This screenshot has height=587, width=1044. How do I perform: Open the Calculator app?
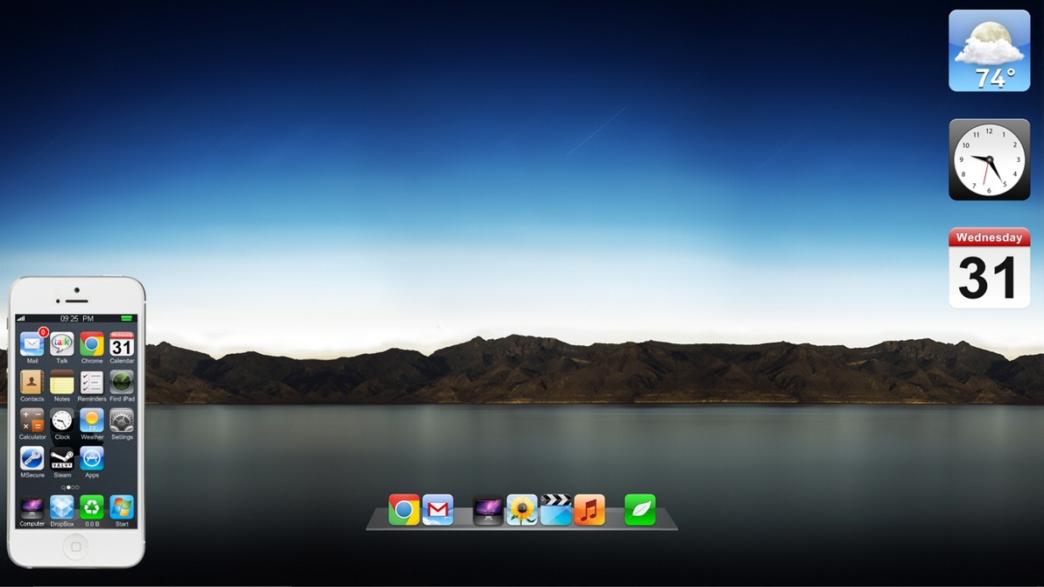pos(32,421)
